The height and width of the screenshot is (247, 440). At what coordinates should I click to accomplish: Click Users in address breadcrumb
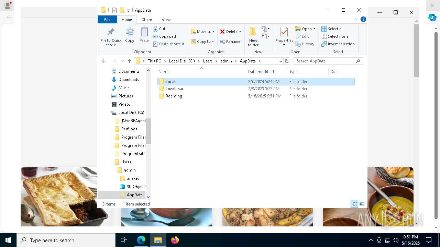coord(208,61)
